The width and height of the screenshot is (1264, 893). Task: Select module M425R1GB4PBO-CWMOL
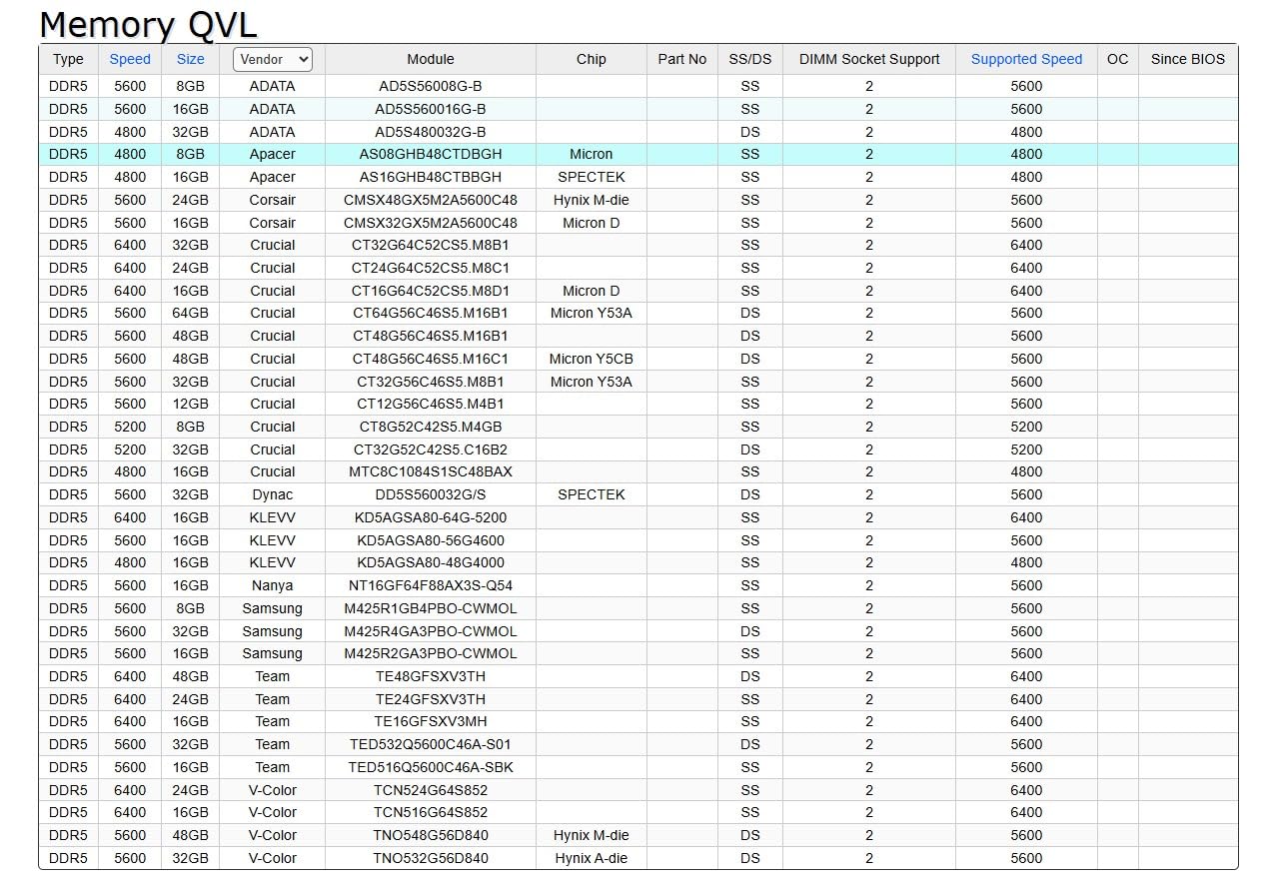coord(431,608)
